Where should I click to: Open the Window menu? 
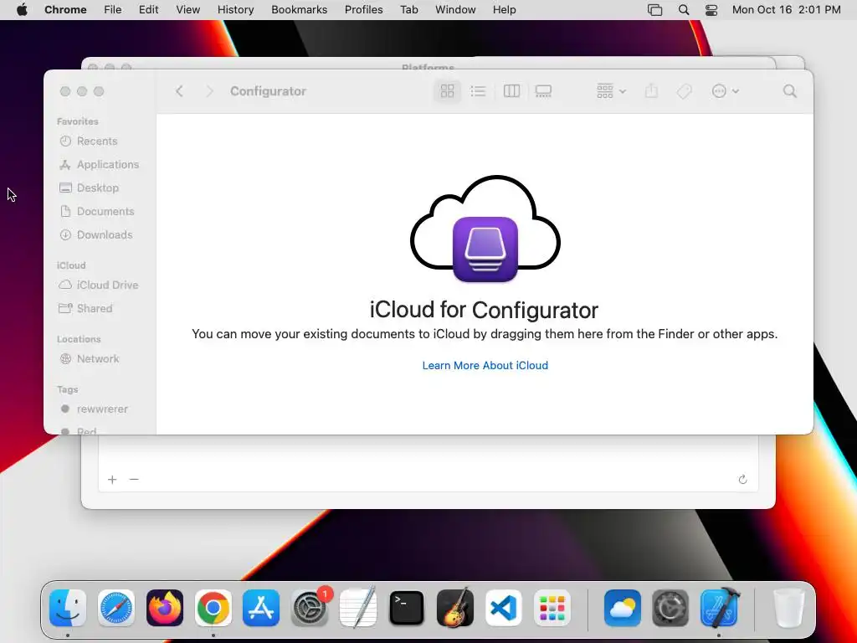(x=455, y=10)
